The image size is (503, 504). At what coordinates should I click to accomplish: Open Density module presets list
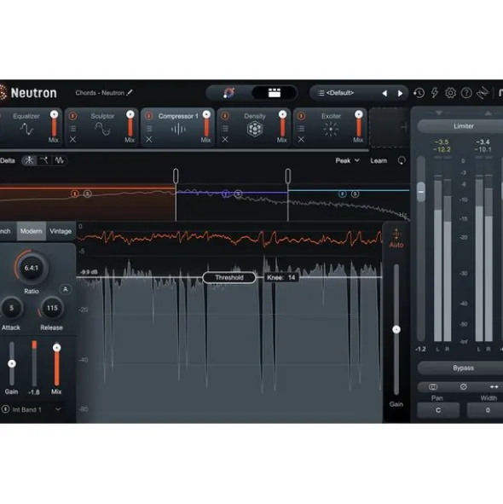pos(225,129)
